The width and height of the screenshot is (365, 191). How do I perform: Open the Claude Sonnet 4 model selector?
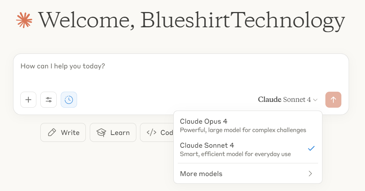click(x=288, y=100)
